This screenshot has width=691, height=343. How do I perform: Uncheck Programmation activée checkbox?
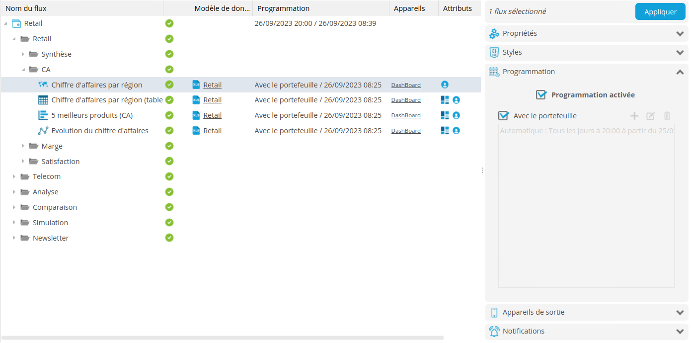(x=541, y=94)
